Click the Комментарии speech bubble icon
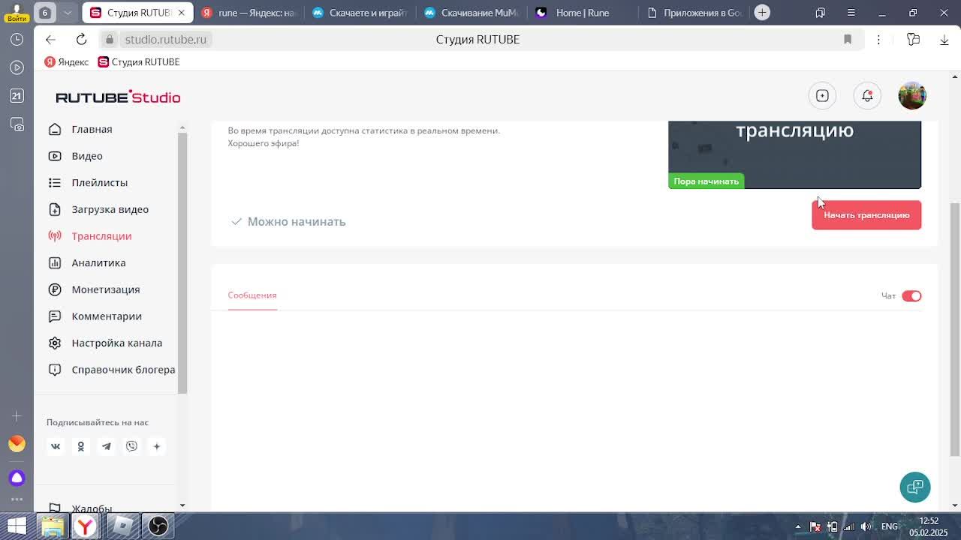Viewport: 961px width, 540px height. coord(55,316)
